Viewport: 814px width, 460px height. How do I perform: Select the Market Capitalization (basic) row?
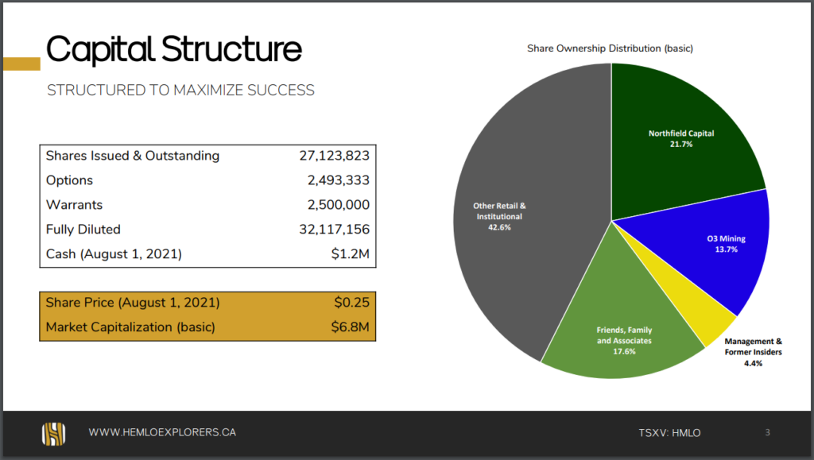pyautogui.click(x=207, y=327)
